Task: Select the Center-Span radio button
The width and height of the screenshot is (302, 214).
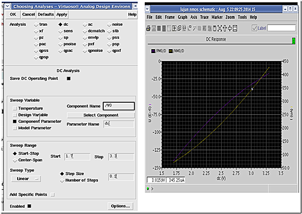Action: point(15,160)
